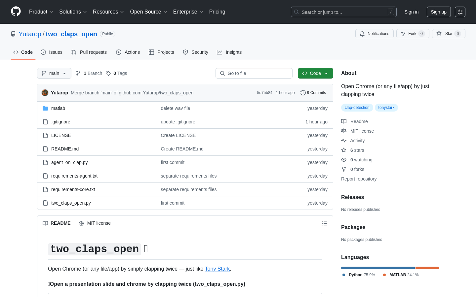The height and width of the screenshot is (297, 476).
Task: Open the GitHub homepage logo
Action: click(16, 12)
